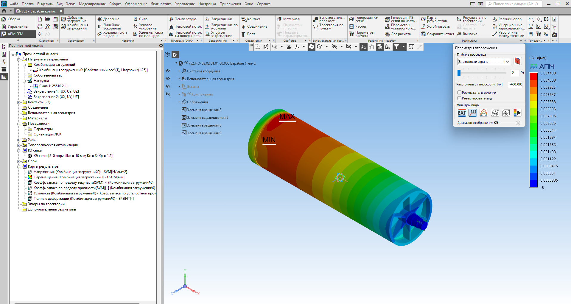
Task: Open the Диагностика menu
Action: click(161, 4)
